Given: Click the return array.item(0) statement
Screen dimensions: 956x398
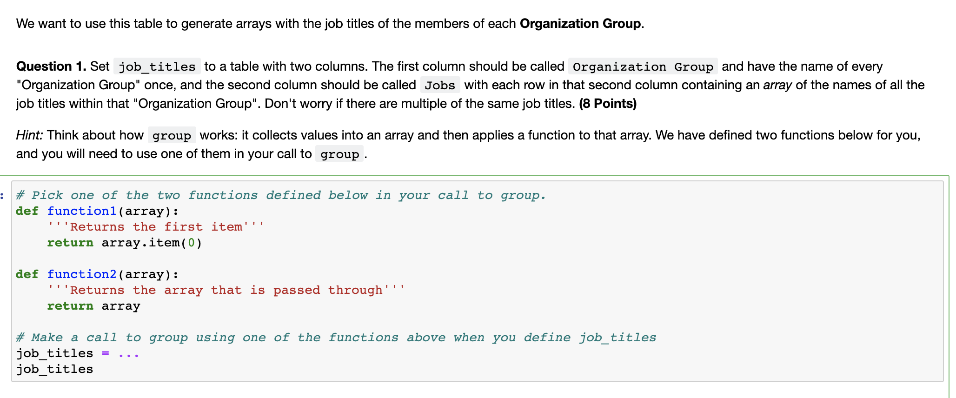Looking at the screenshot, I should click(124, 243).
